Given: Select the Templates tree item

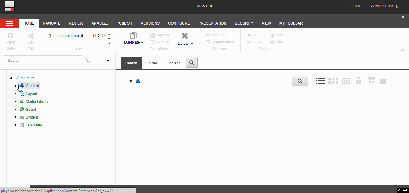Looking at the screenshot, I should point(34,125).
